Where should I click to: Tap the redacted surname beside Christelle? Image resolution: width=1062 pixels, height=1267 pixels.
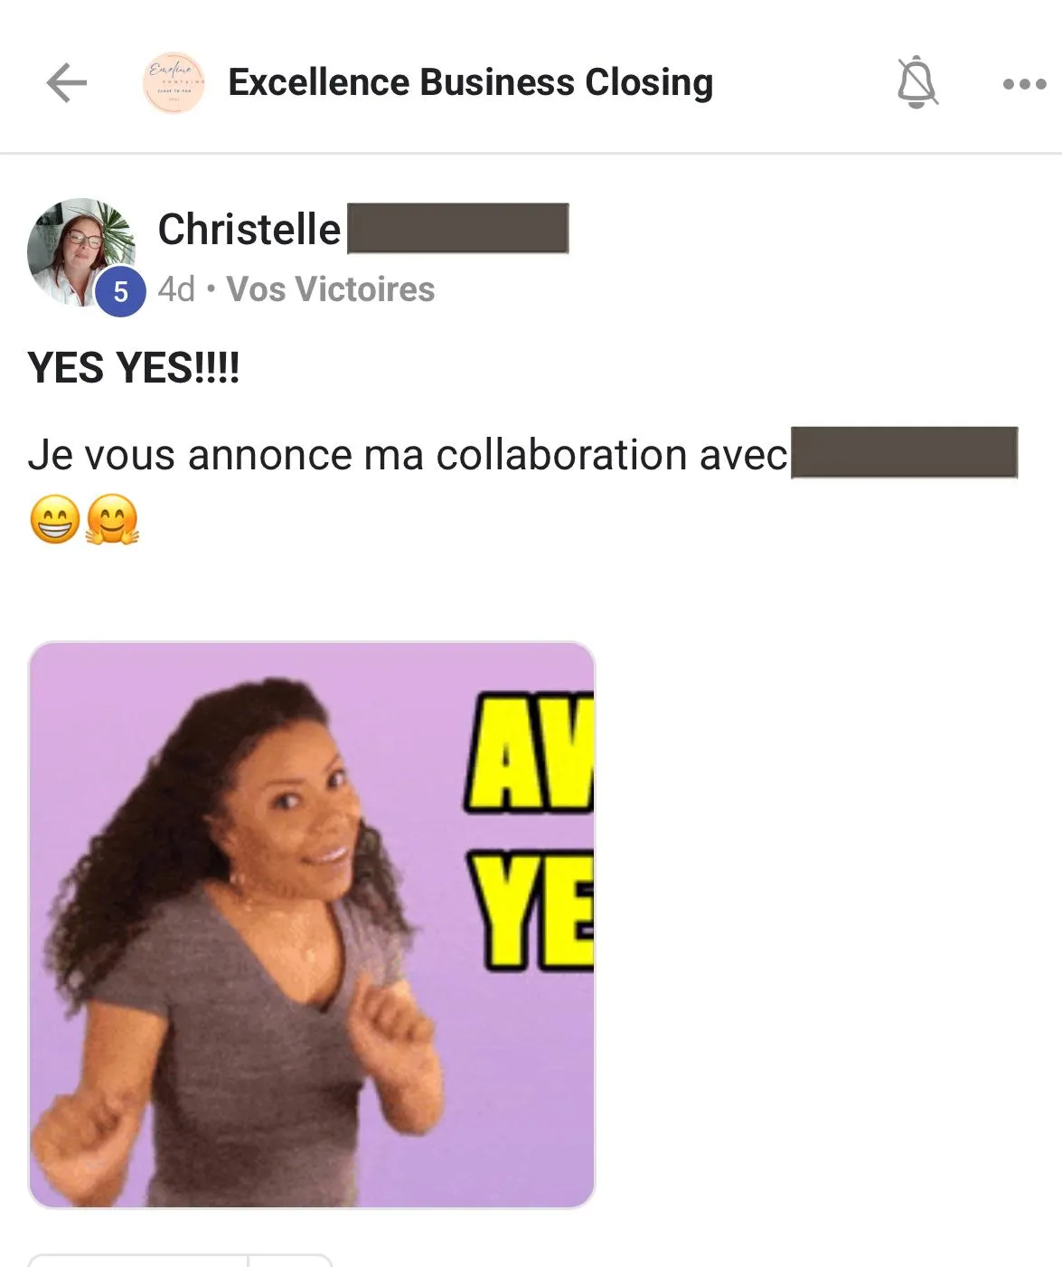click(458, 228)
